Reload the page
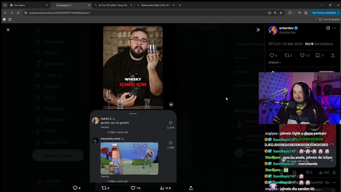 point(18,13)
